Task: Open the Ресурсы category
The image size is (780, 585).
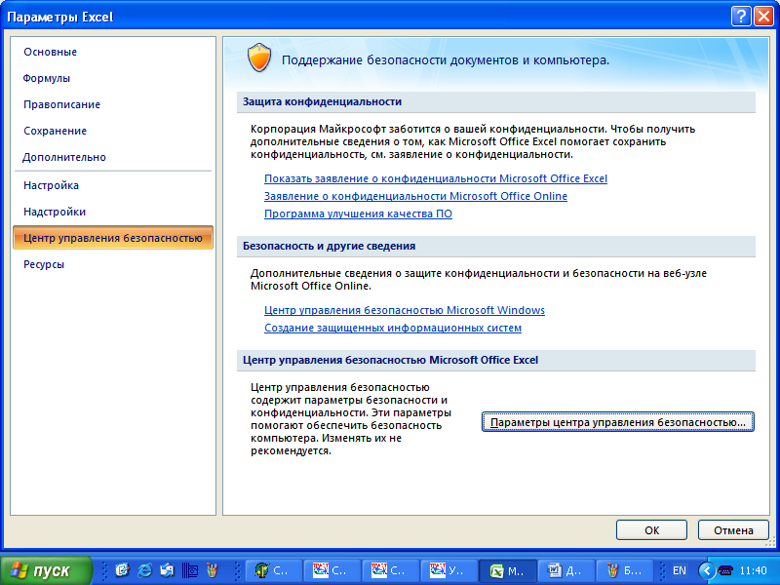Action: click(44, 264)
